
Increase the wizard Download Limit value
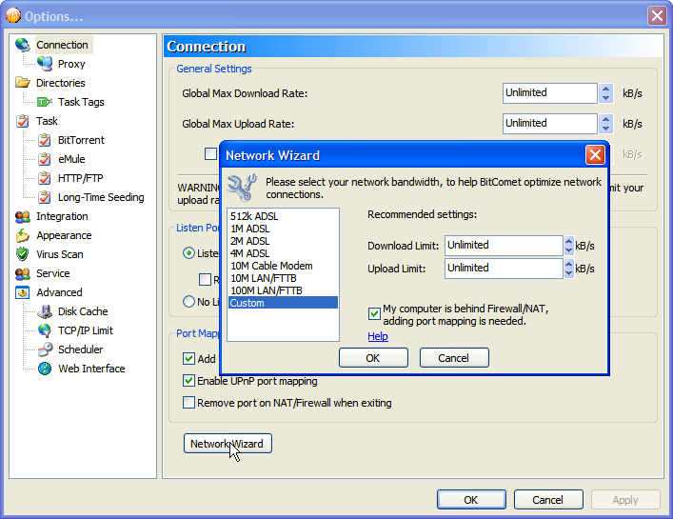(x=568, y=241)
